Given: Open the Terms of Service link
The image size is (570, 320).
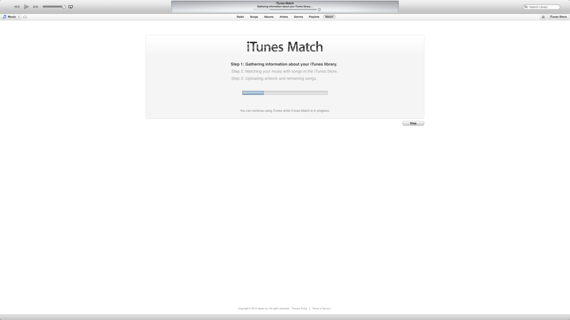Looking at the screenshot, I should pos(321,309).
